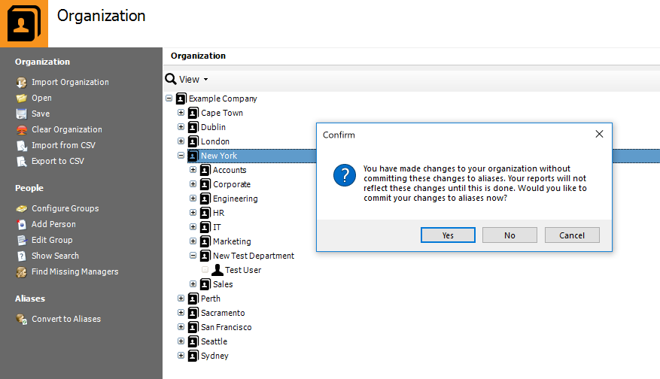Click the Clear Organization icon
Image resolution: width=660 pixels, height=379 pixels.
click(x=22, y=130)
